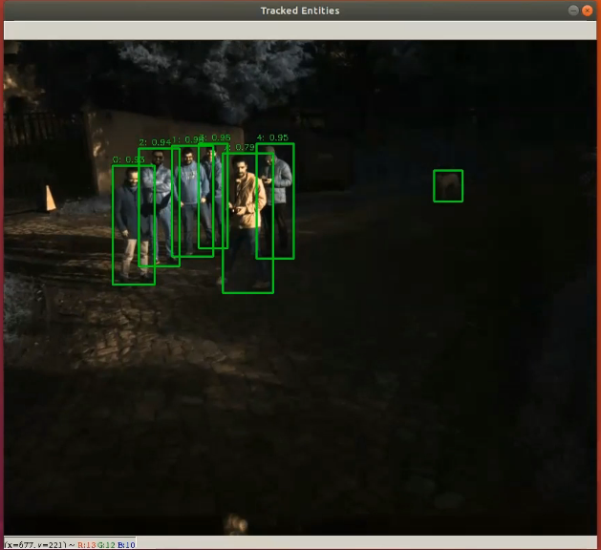Image resolution: width=601 pixels, height=550 pixels.
Task: Click the '0: 0.95' detection label
Action: pos(129,159)
